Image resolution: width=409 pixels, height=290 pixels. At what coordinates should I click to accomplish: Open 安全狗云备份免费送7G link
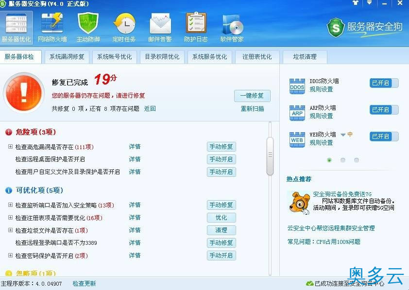342,194
